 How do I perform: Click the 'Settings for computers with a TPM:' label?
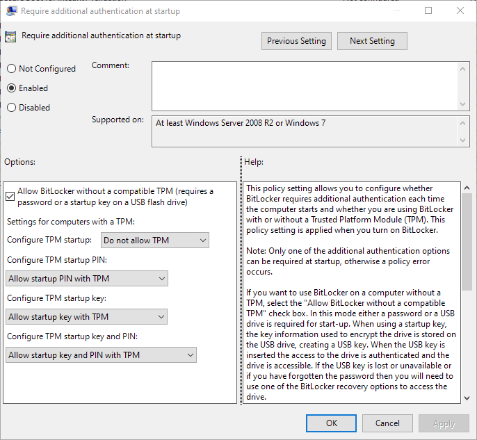coord(71,222)
